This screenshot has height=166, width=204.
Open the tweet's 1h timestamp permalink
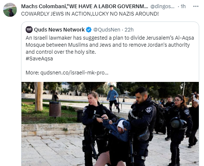pos(183,6)
